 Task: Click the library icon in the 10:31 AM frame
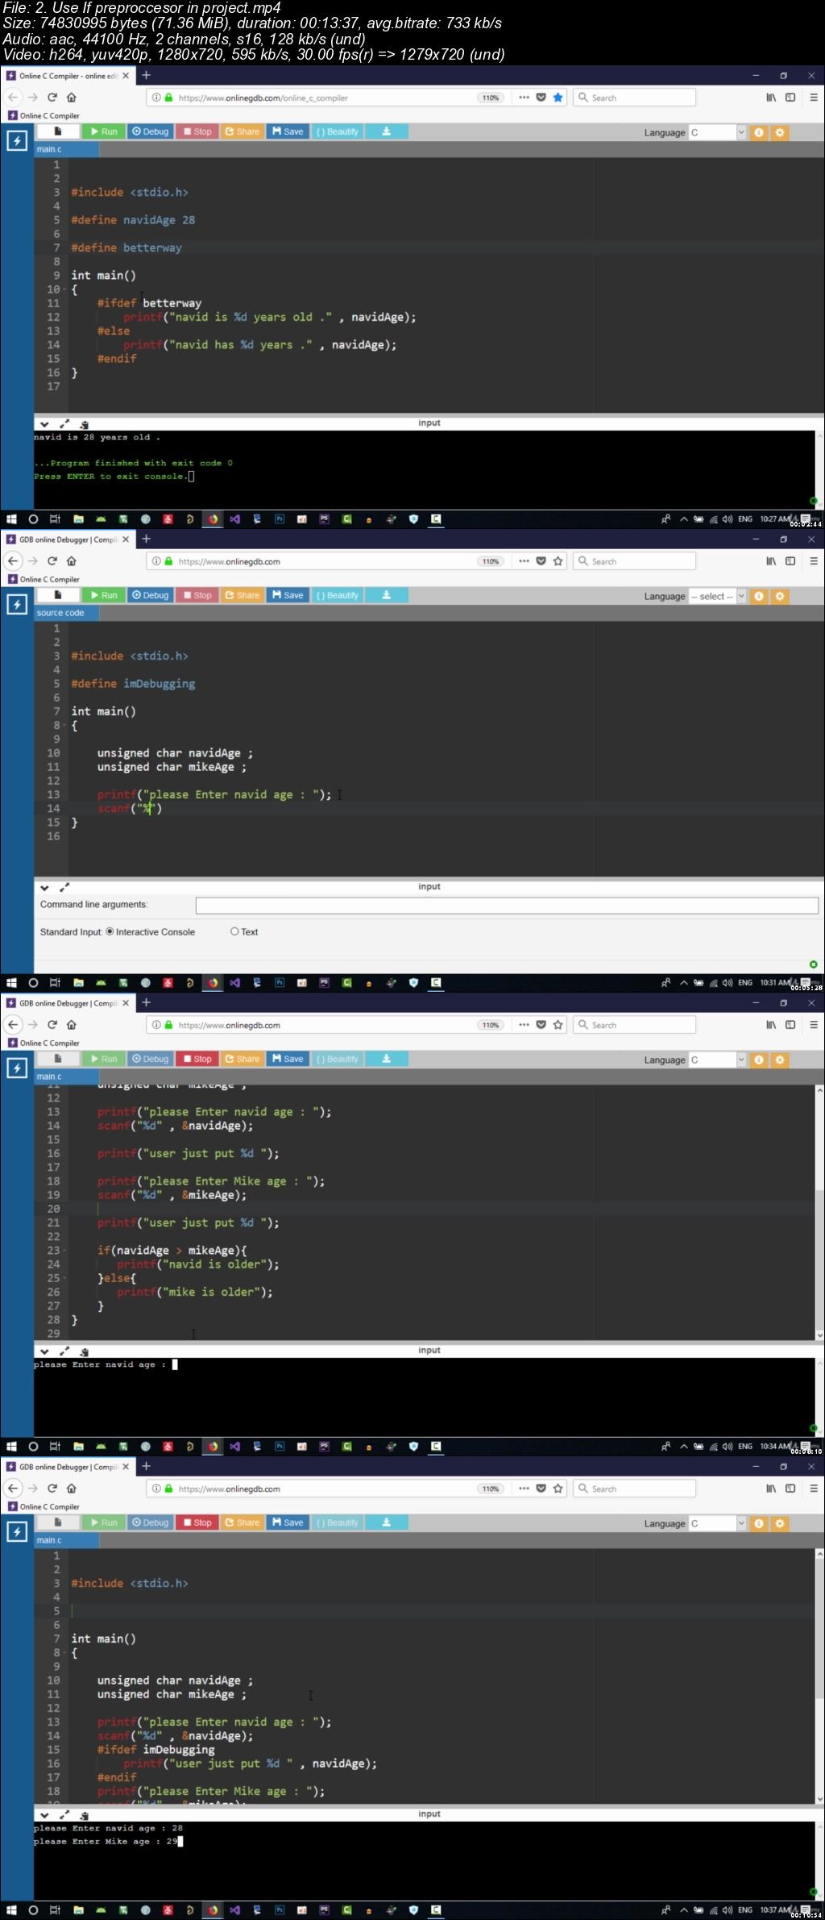(771, 561)
